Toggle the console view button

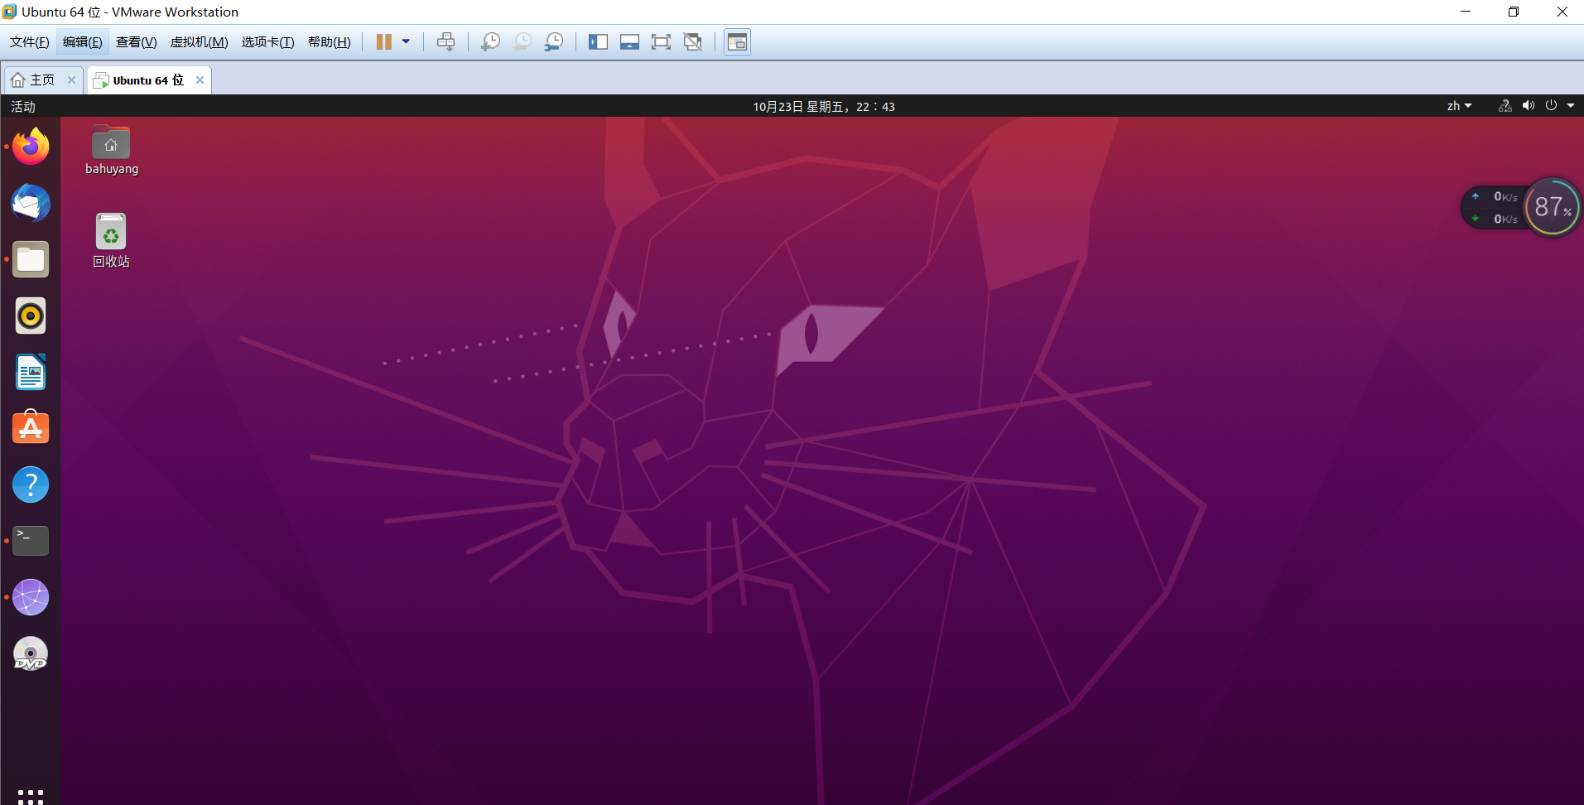click(737, 42)
